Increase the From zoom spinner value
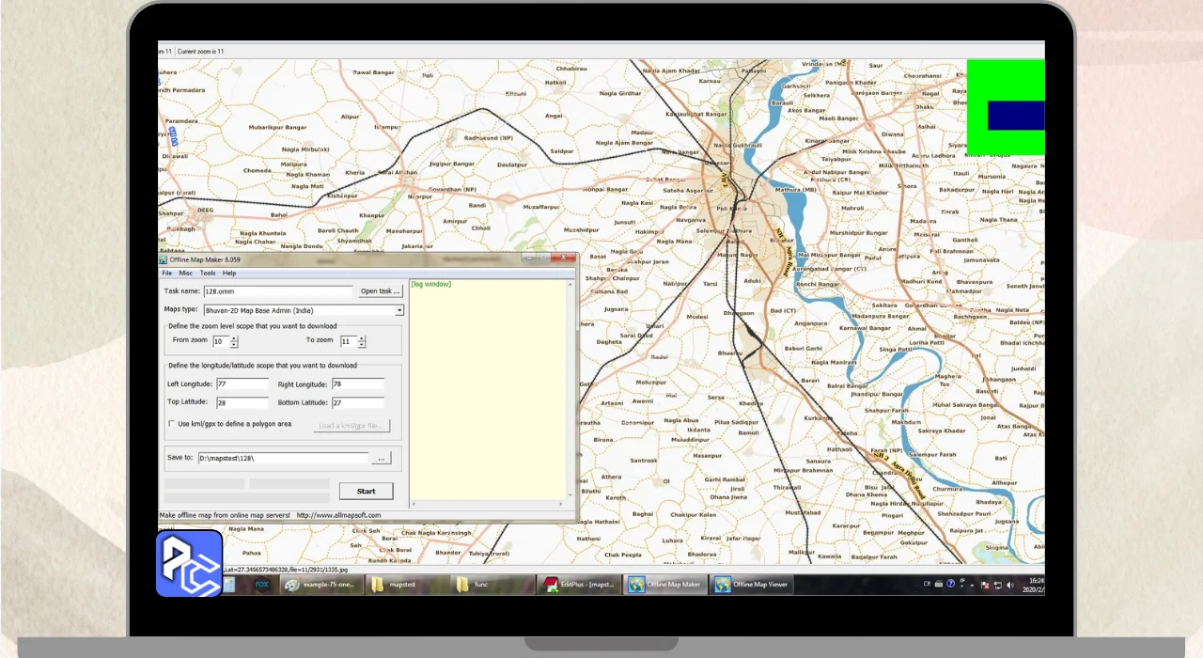The height and width of the screenshot is (658, 1203). pyautogui.click(x=234, y=338)
